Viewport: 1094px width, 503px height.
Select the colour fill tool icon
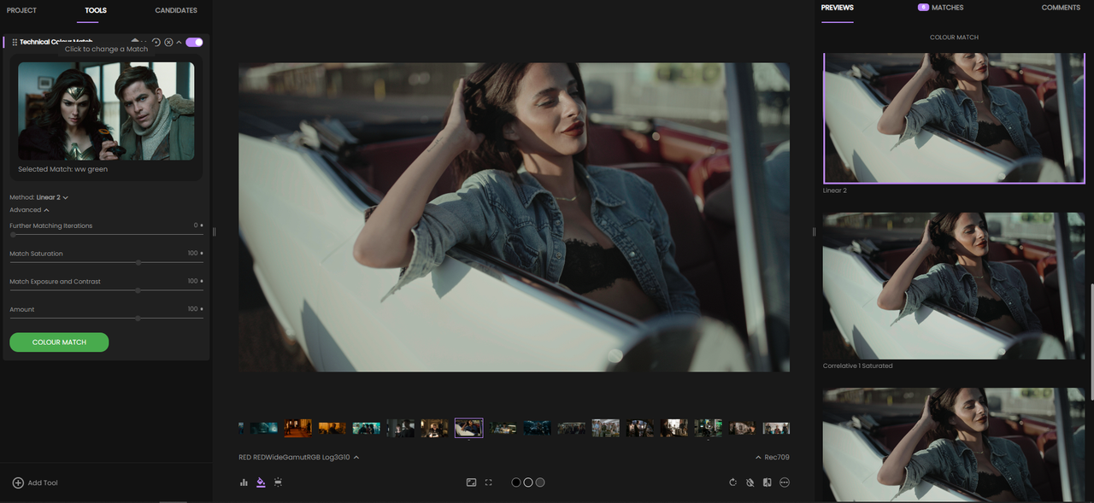(261, 483)
